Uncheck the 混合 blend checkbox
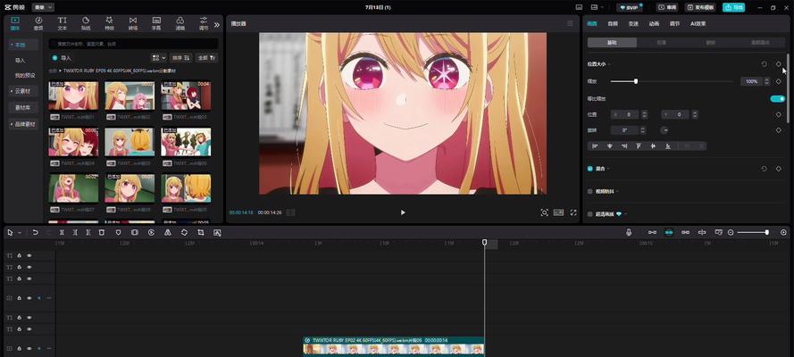The height and width of the screenshot is (357, 794). coord(590,169)
